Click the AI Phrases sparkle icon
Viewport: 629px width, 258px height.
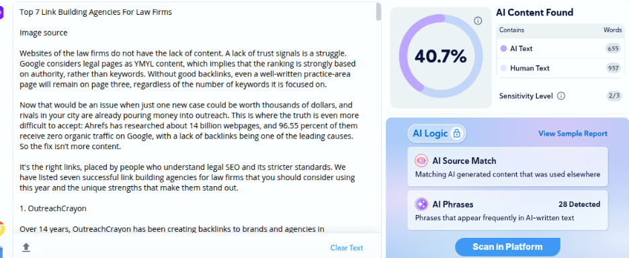click(421, 204)
